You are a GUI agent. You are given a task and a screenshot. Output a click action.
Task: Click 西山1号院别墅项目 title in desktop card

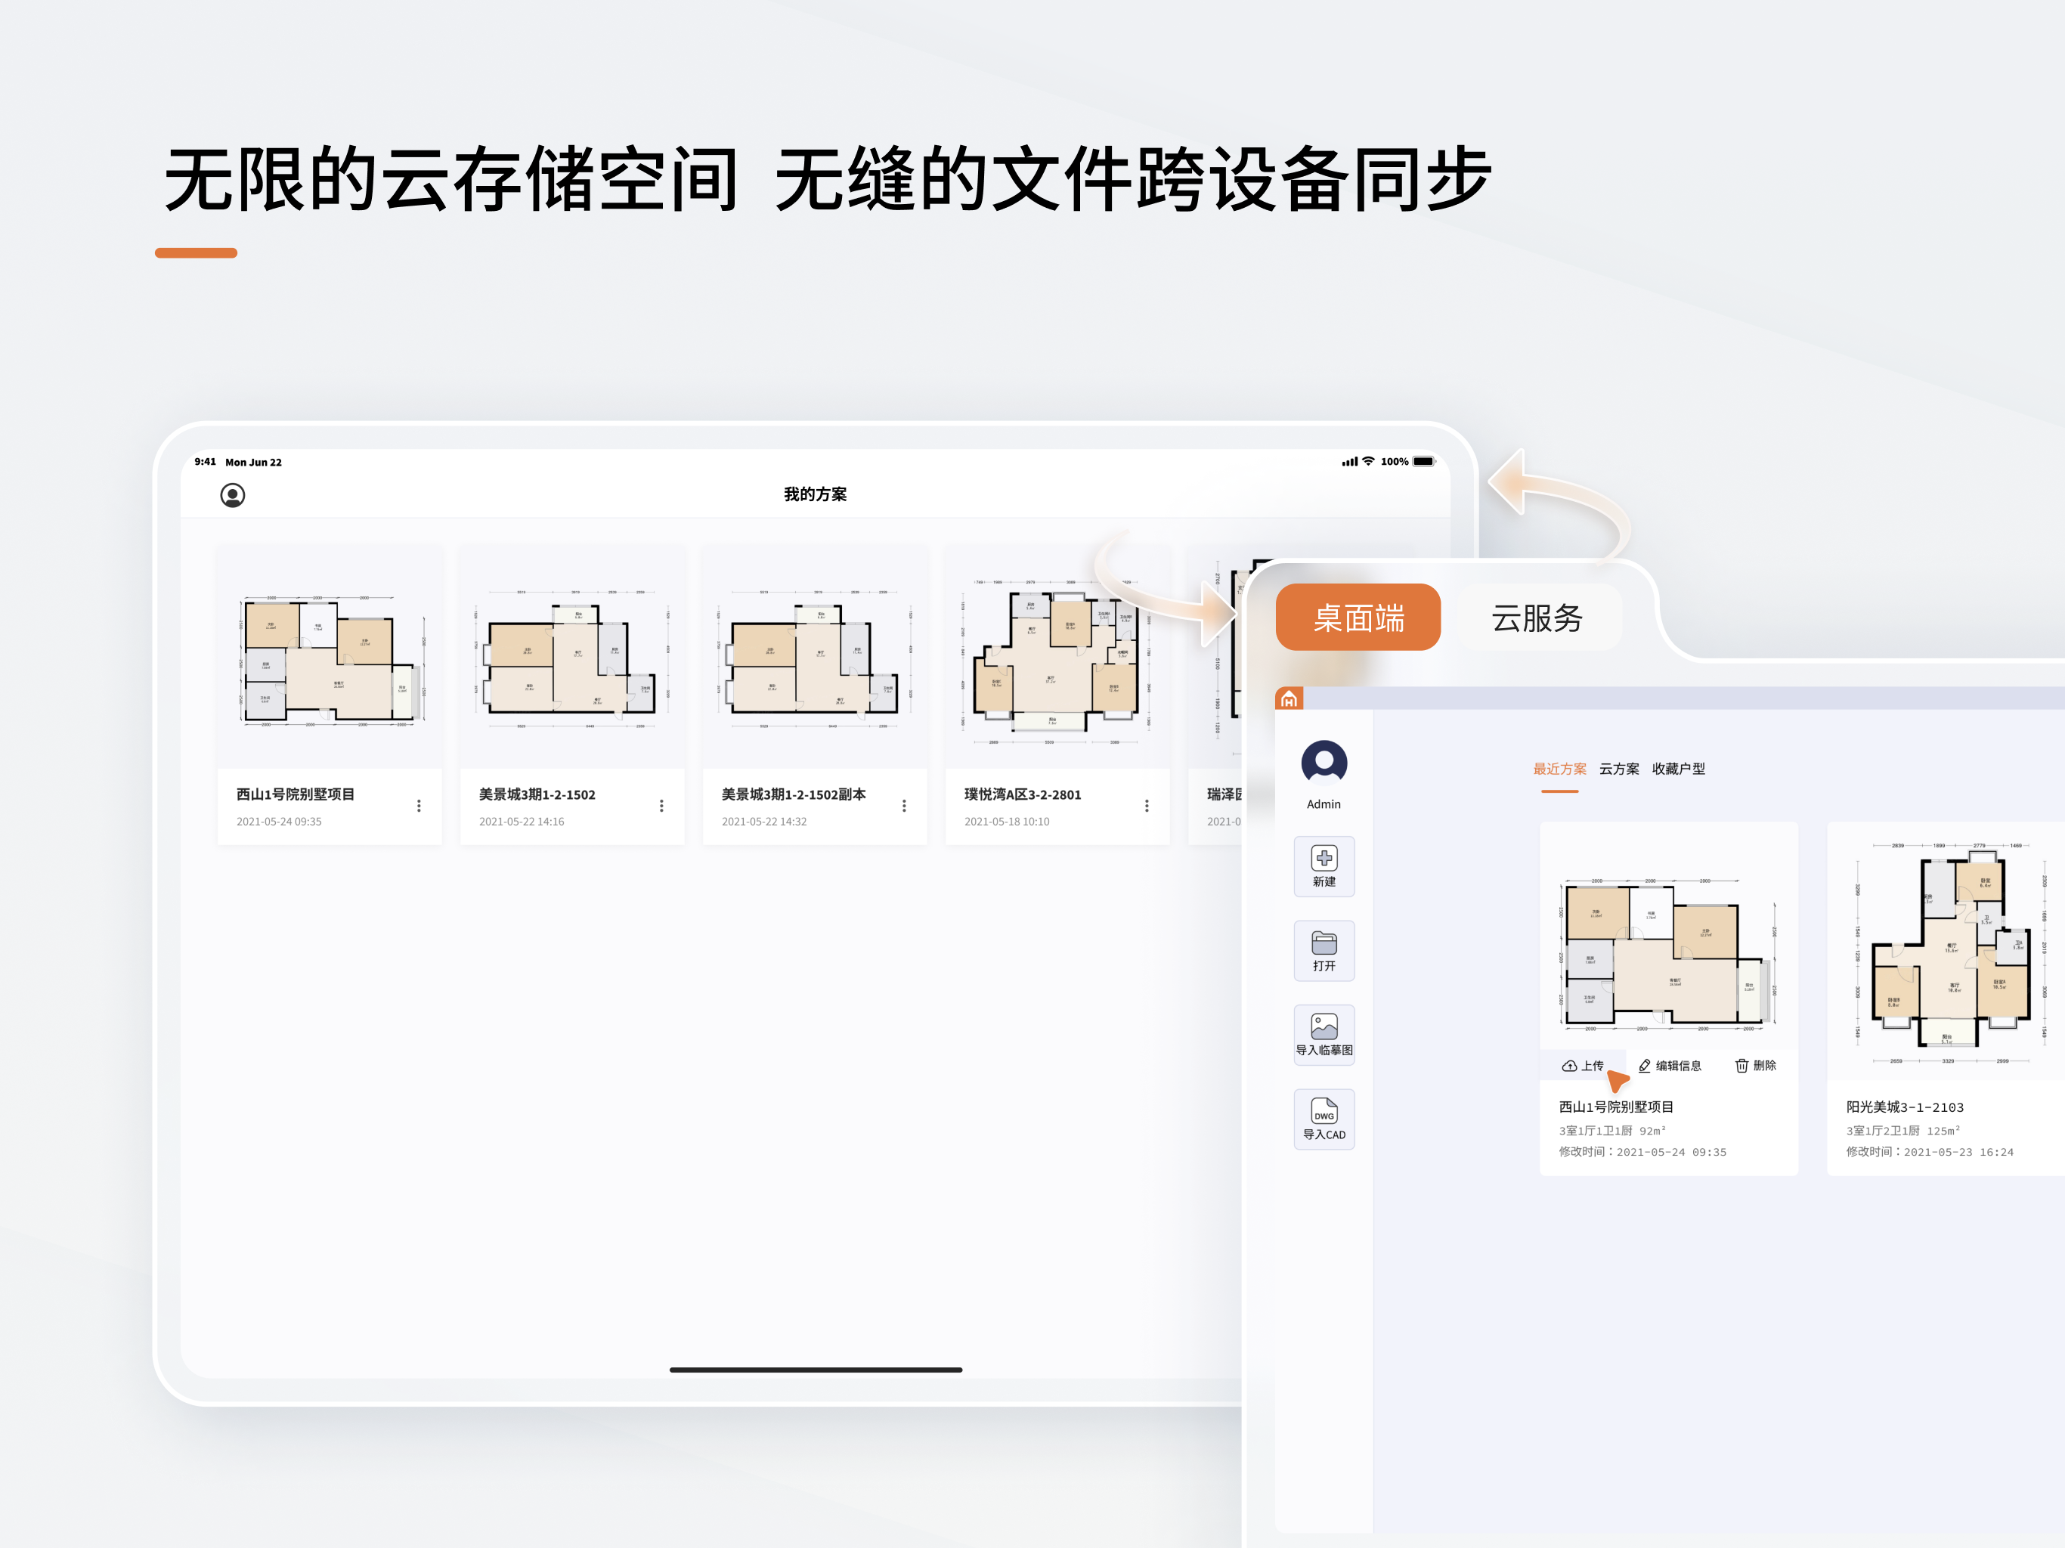click(1616, 1107)
